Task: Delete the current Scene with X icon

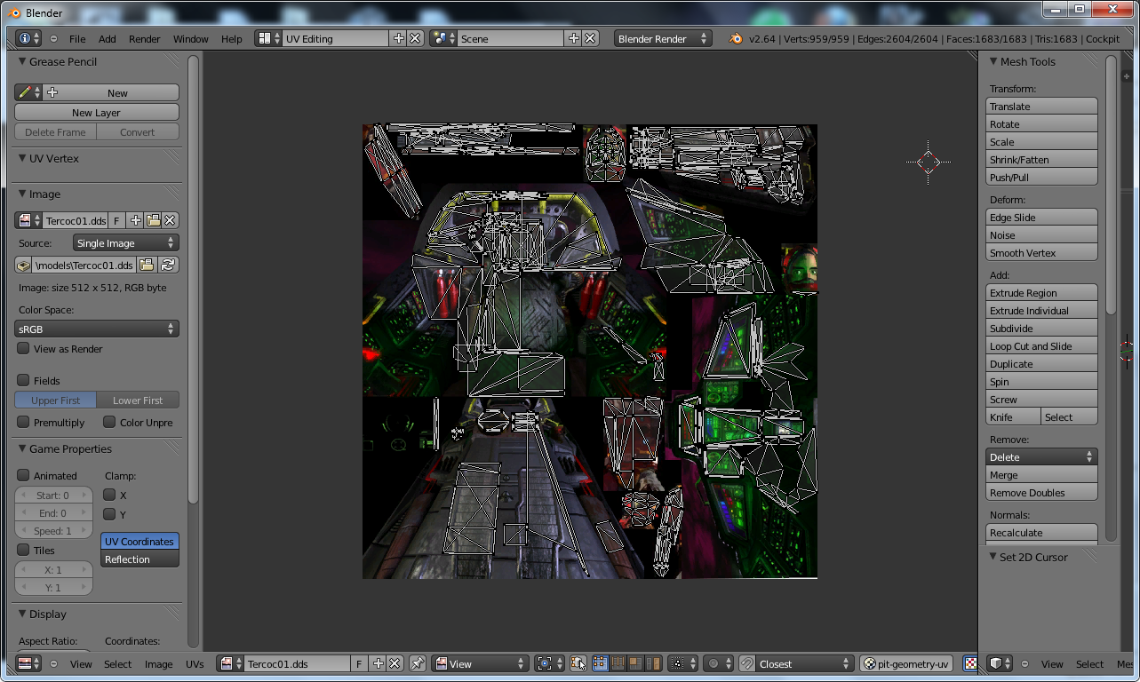Action: 590,39
